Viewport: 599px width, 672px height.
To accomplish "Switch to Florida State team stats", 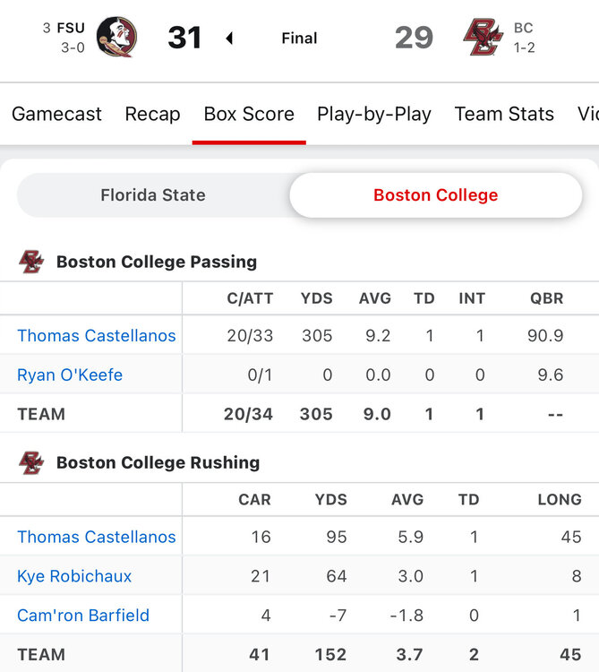I will (x=153, y=194).
